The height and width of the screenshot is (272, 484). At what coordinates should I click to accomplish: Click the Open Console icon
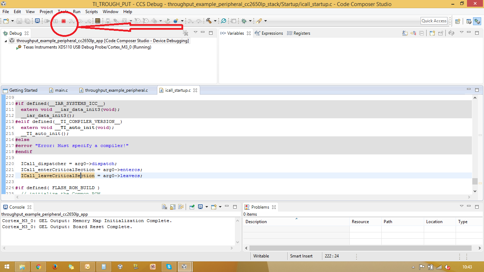pyautogui.click(x=214, y=207)
